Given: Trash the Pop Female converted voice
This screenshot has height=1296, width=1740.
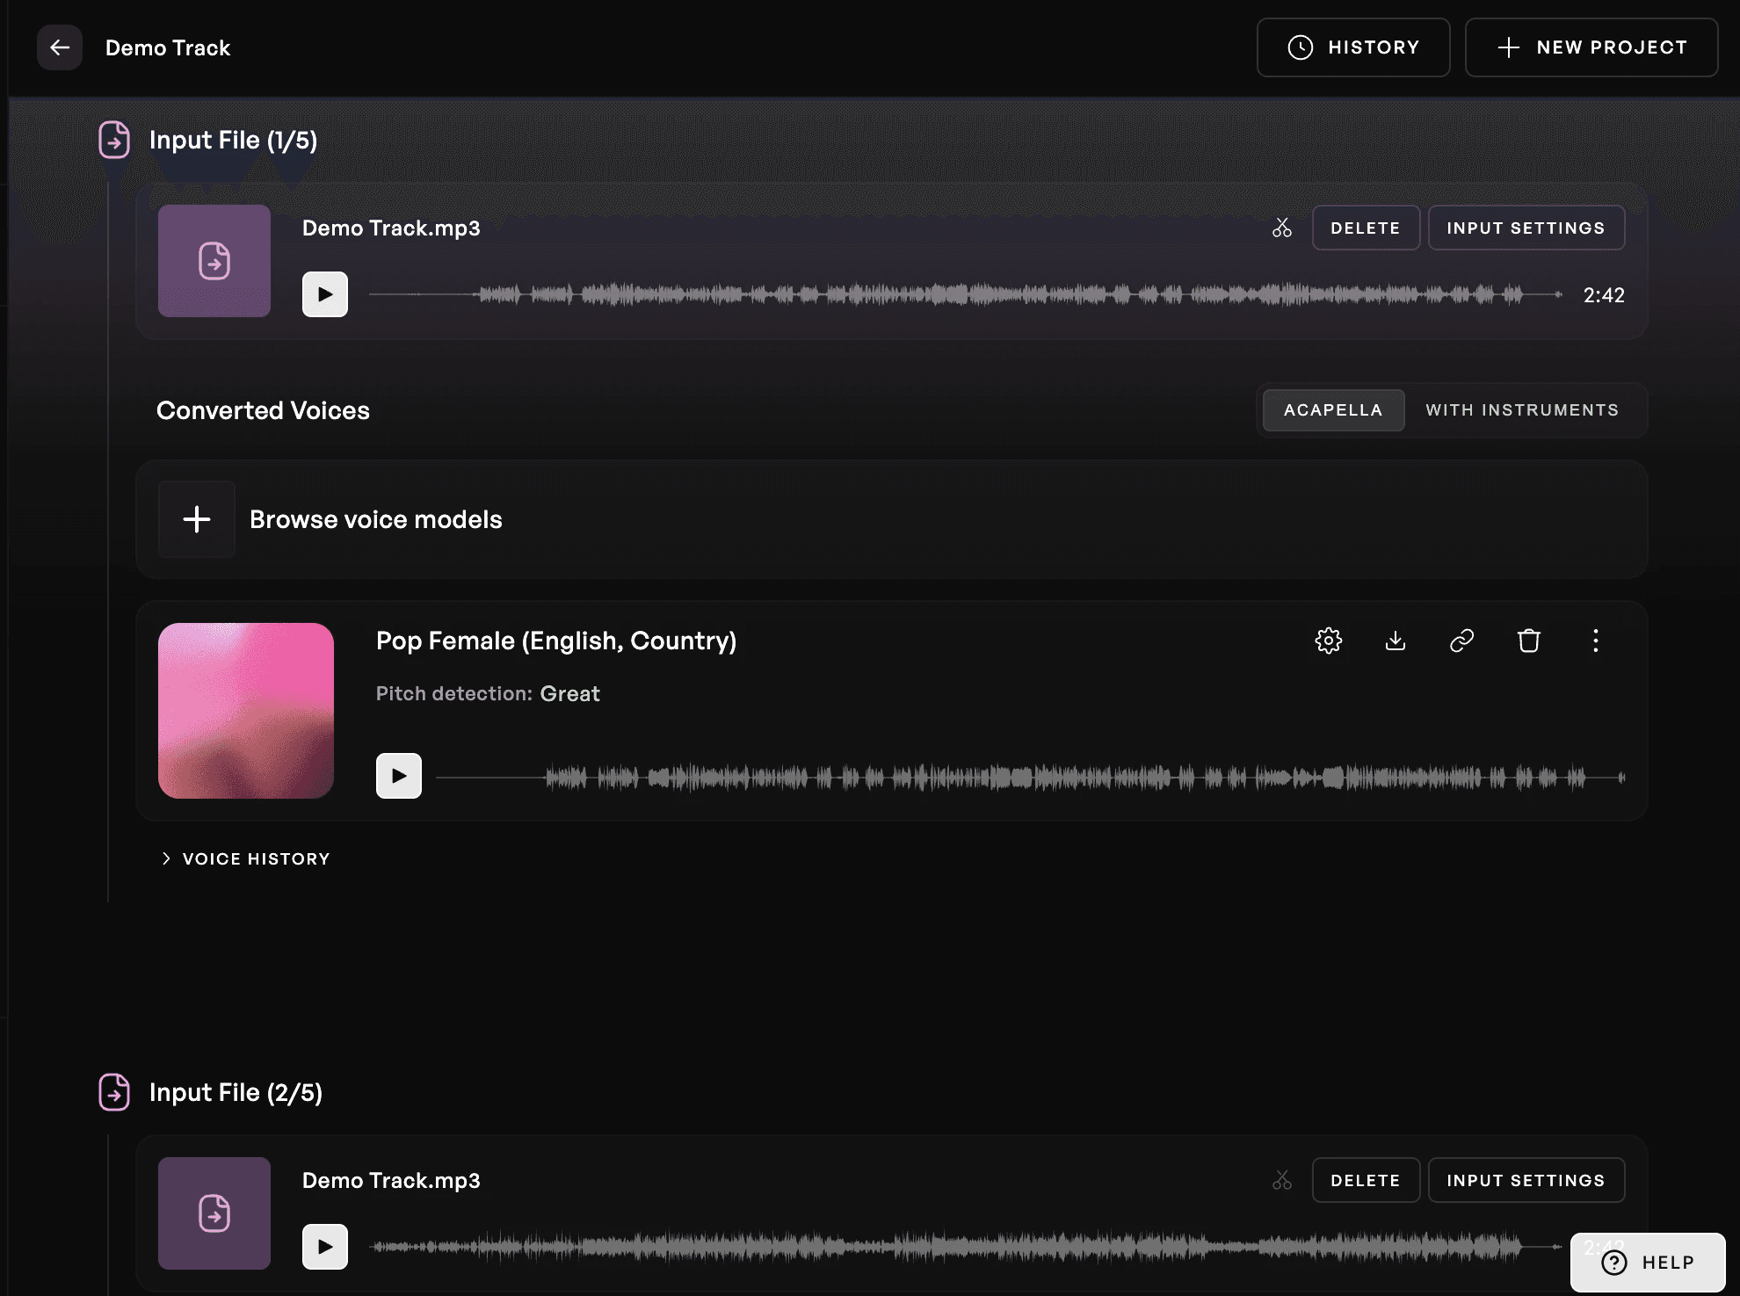Looking at the screenshot, I should click(x=1529, y=641).
